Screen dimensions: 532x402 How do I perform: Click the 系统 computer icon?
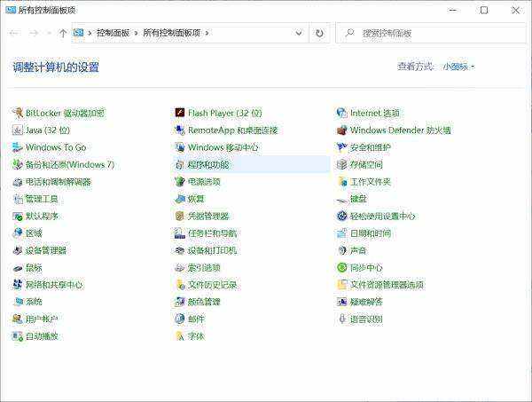[18, 302]
